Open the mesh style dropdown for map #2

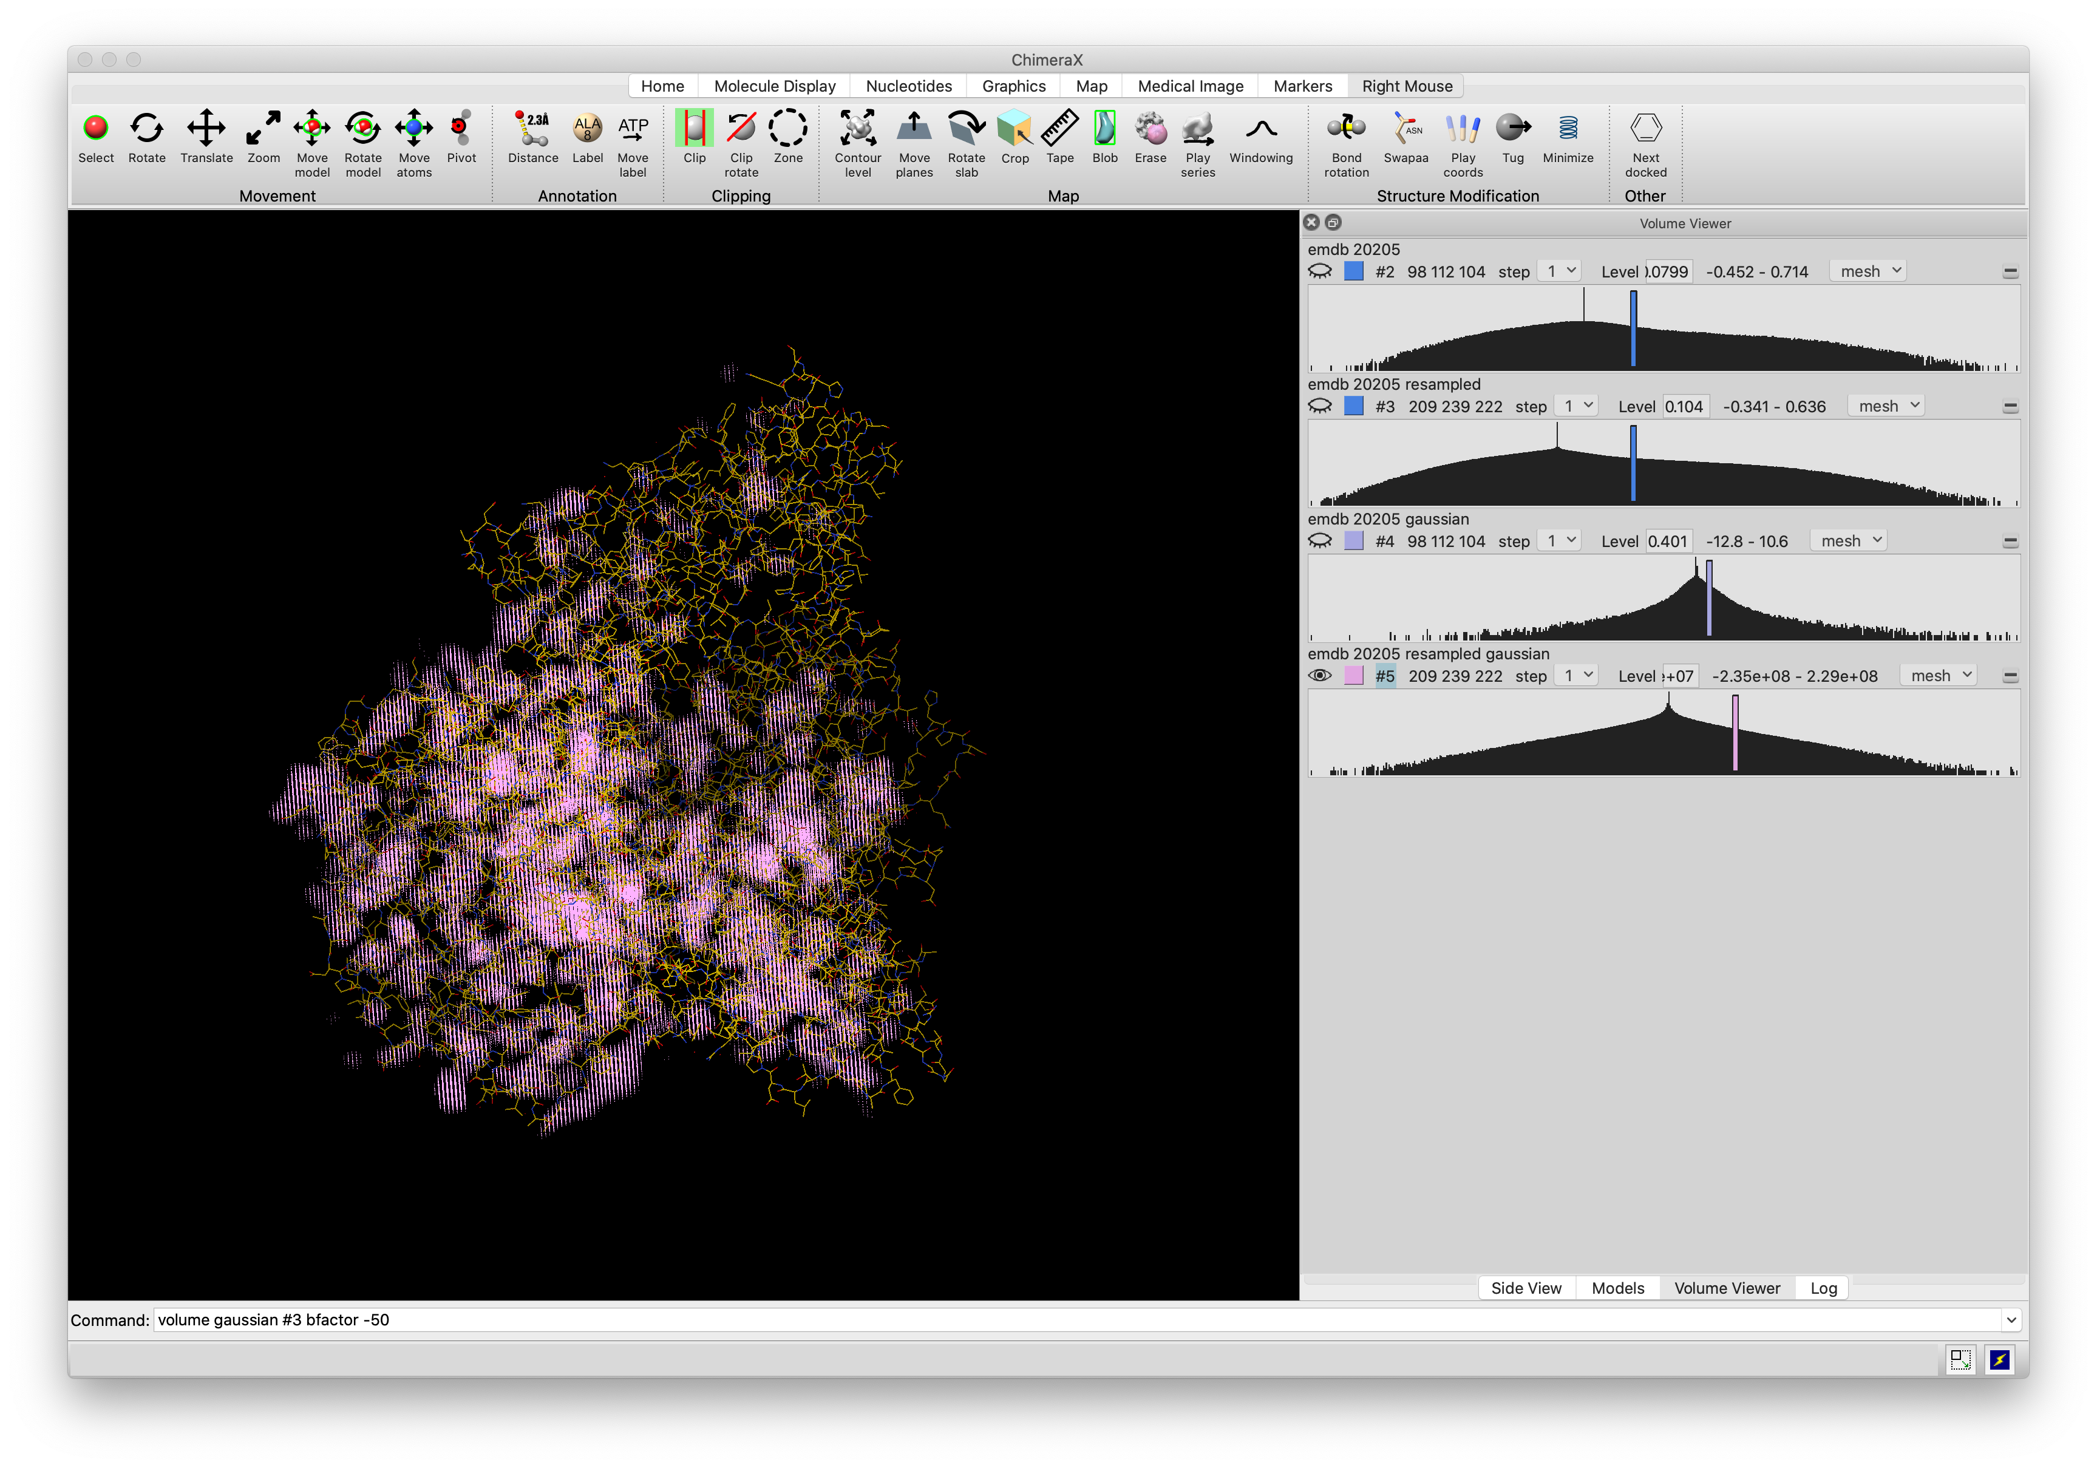point(1869,271)
